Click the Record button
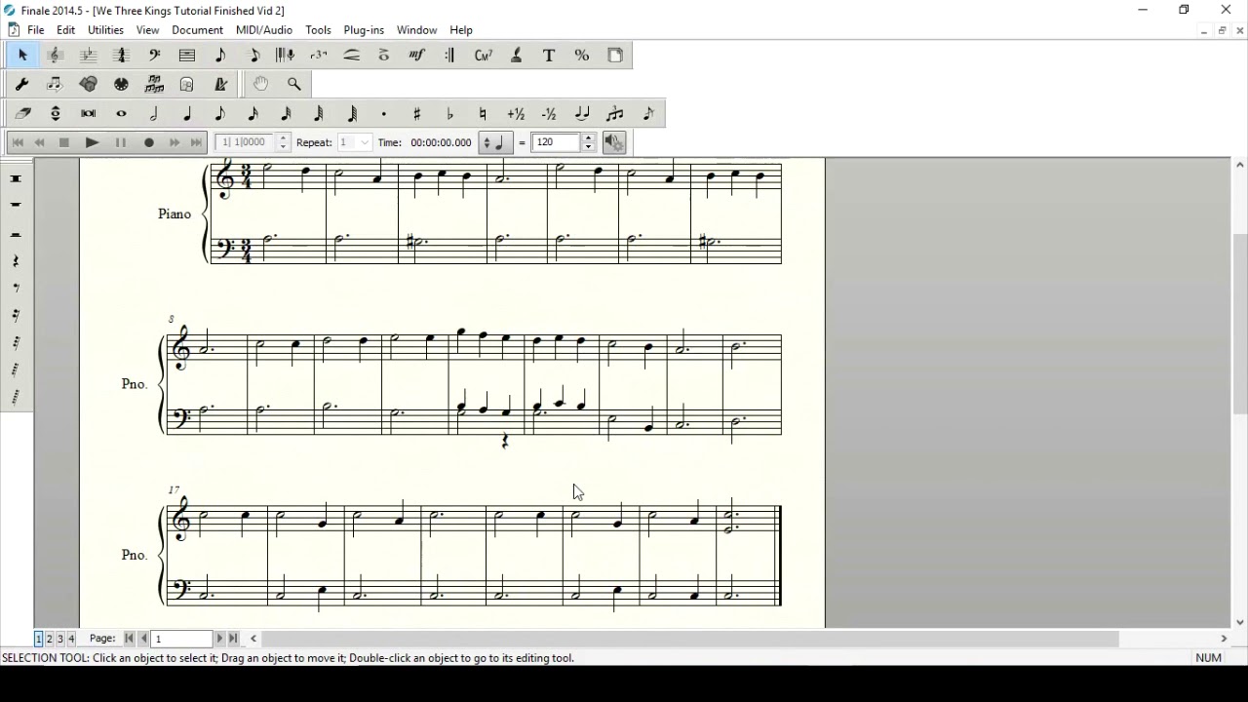1248x702 pixels. [149, 142]
